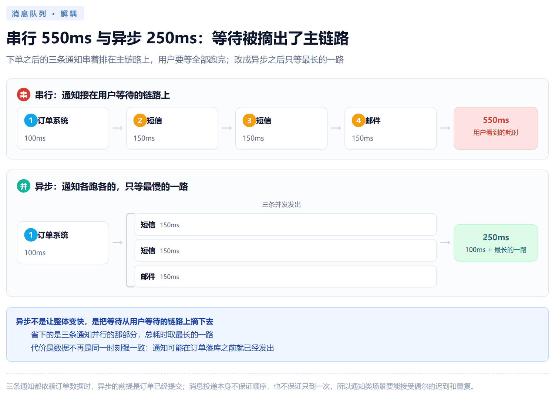Click the line 代价是数据不再是同一时刻强一致
This screenshot has height=396, width=555.
pos(152,348)
